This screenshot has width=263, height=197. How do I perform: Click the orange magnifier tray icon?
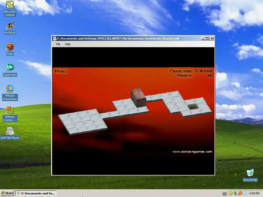[x=240, y=193]
